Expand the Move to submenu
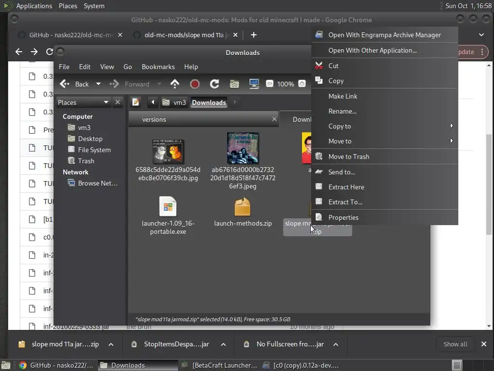Viewport: 494px width, 371px height. (384, 142)
